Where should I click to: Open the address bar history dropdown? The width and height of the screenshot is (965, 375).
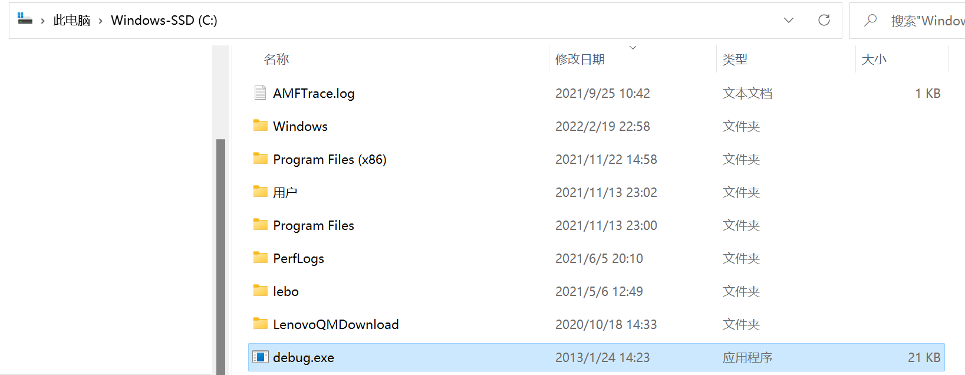pyautogui.click(x=789, y=19)
